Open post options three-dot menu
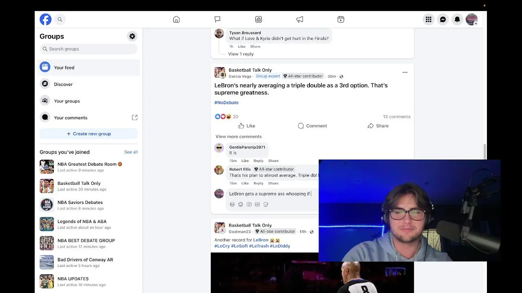Viewport: 522px width, 293px height. tap(405, 72)
